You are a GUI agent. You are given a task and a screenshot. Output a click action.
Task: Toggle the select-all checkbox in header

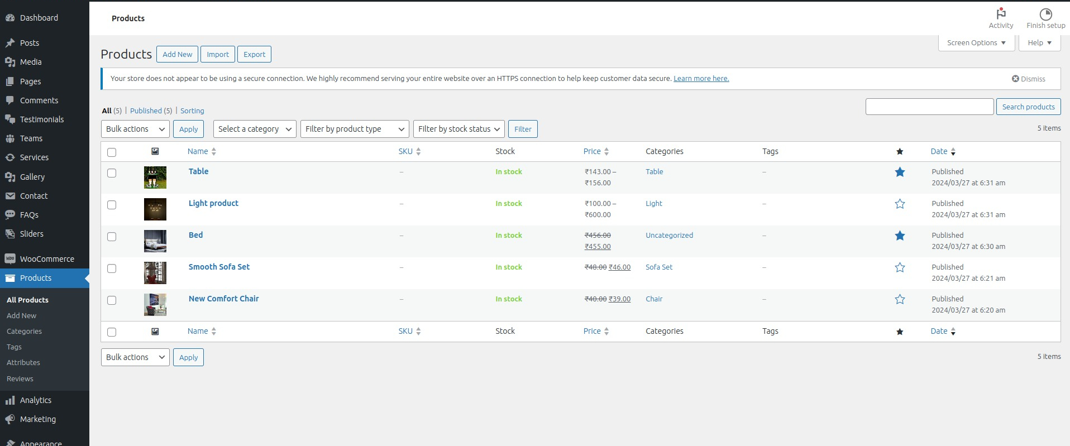coord(112,152)
